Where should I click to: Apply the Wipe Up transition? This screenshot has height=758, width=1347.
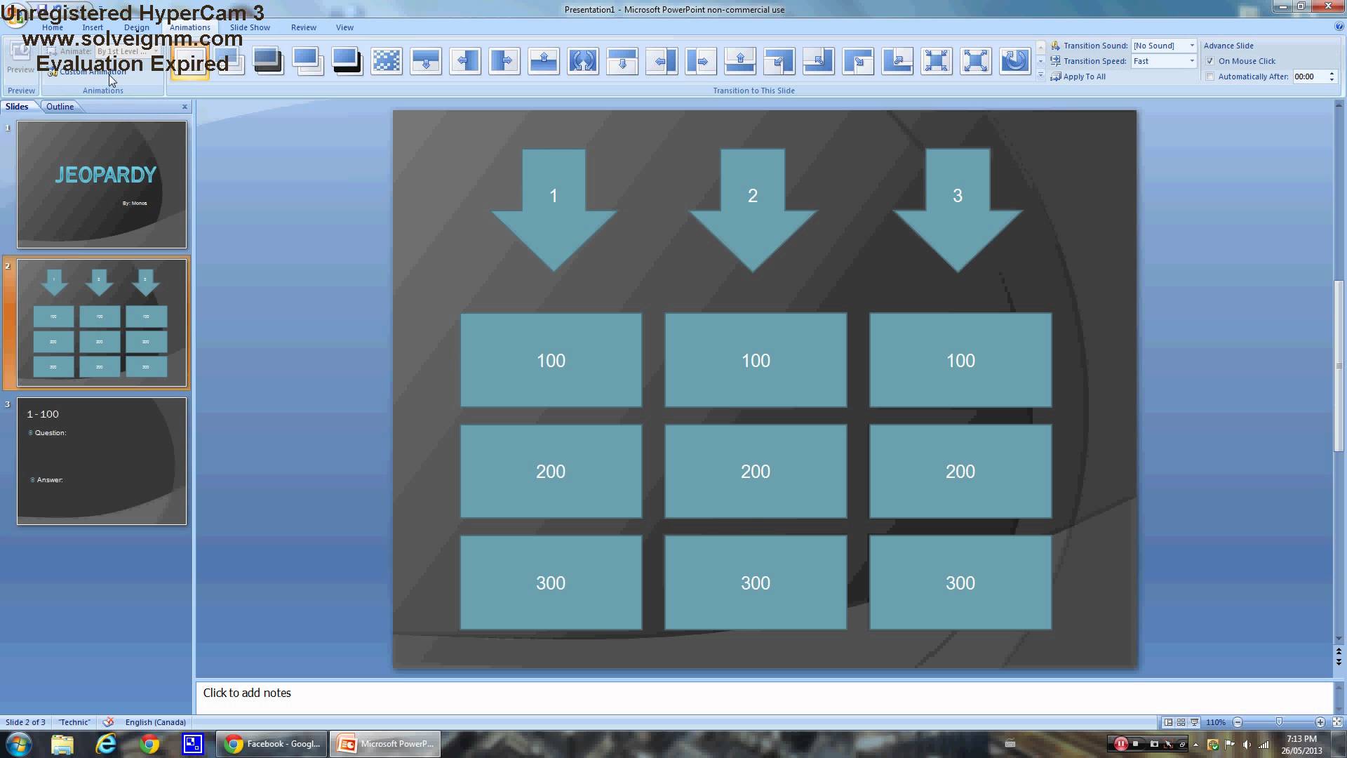tap(543, 62)
